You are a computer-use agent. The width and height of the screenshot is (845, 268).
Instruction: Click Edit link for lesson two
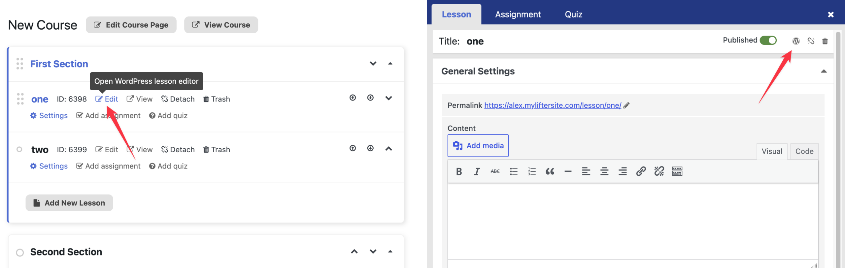(107, 150)
